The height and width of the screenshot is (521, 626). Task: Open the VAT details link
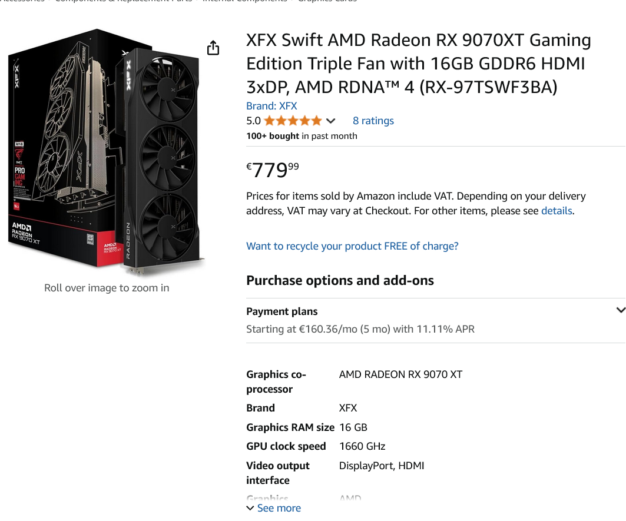coord(557,210)
